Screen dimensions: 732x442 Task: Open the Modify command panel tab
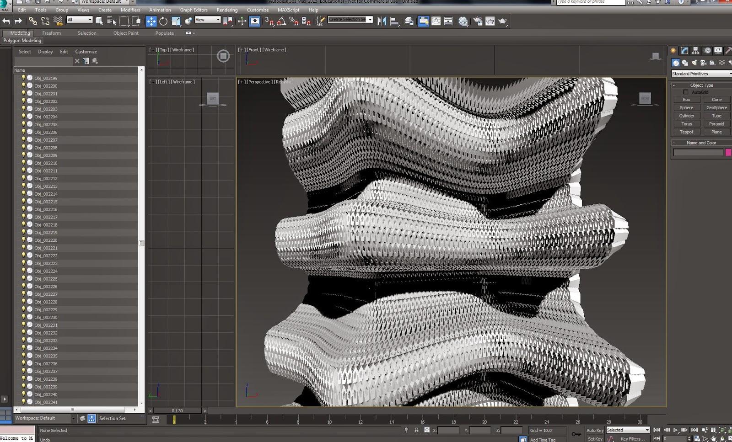pyautogui.click(x=684, y=50)
